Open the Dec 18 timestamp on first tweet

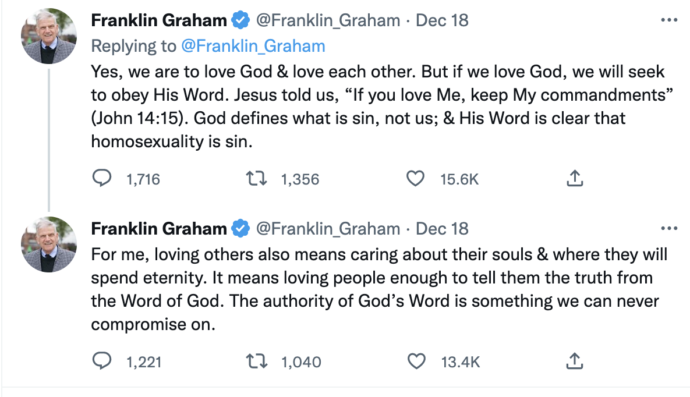tap(442, 21)
